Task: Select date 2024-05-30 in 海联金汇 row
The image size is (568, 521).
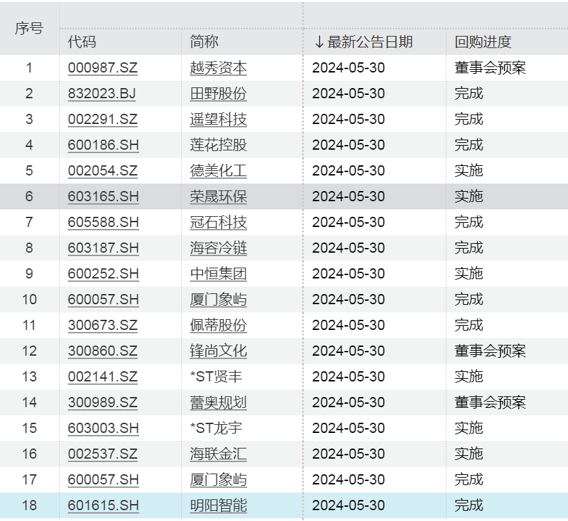Action: coord(349,454)
